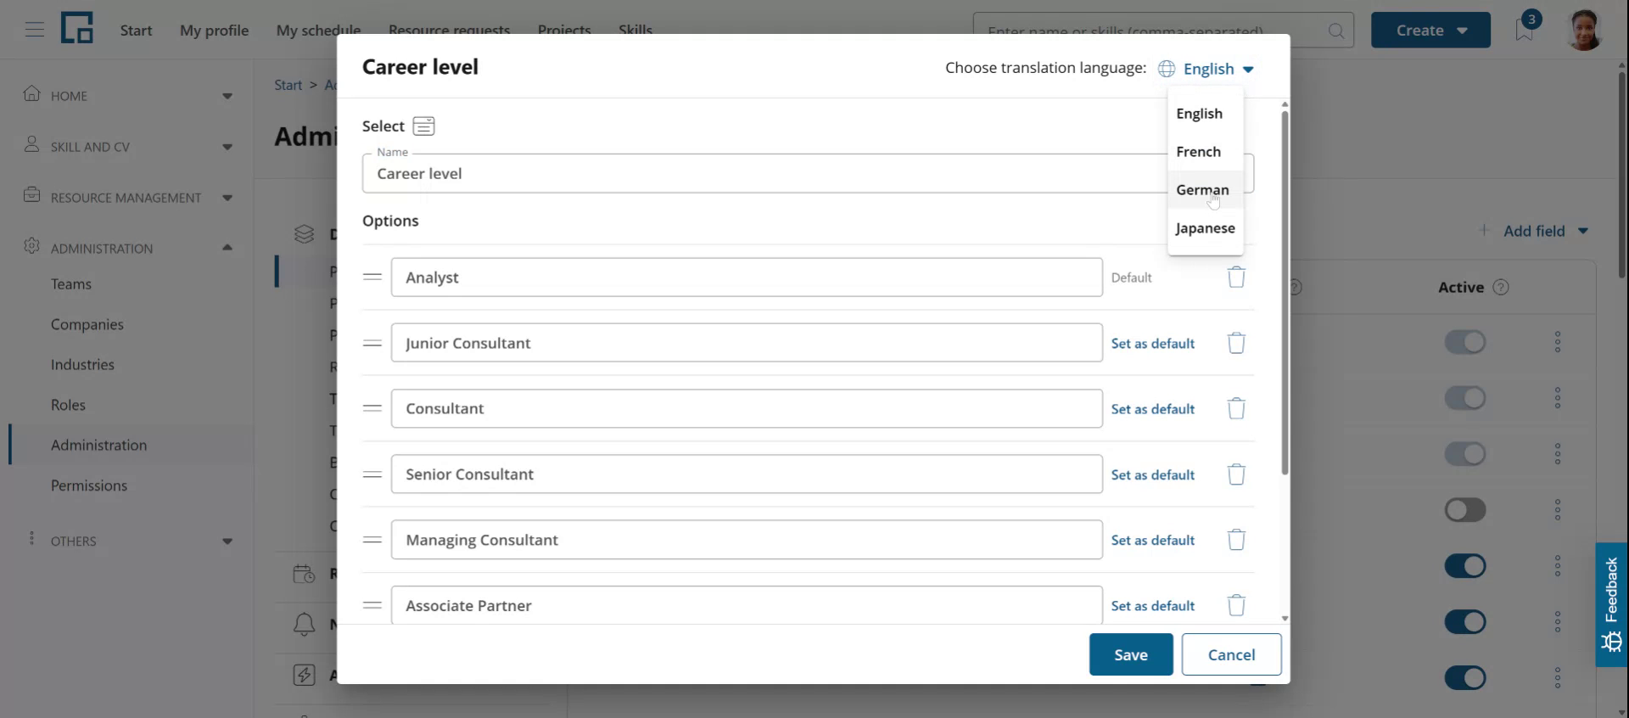
Task: Set Junior Consultant as default
Action: coord(1153,344)
